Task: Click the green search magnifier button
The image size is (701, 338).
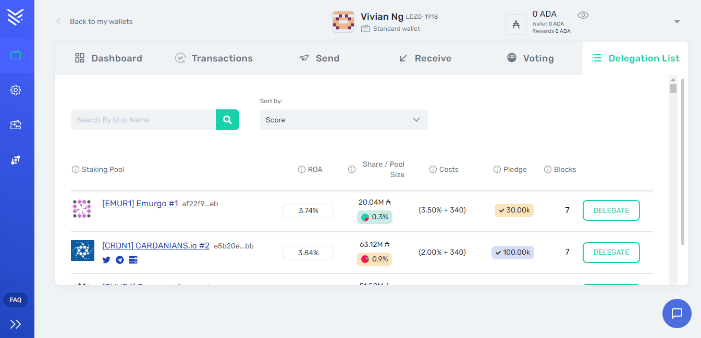Action: click(x=227, y=120)
